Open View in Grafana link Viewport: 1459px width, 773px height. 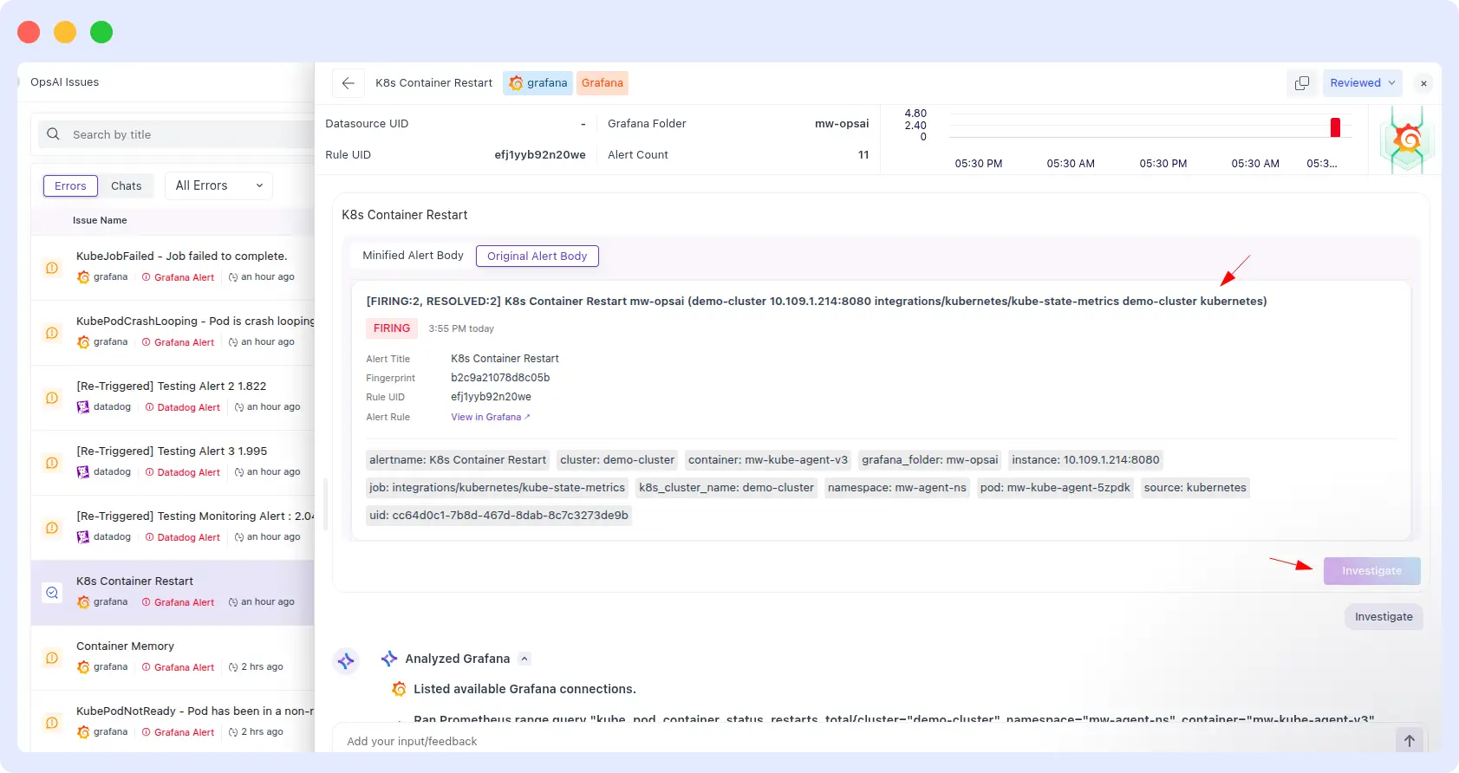[x=490, y=417]
